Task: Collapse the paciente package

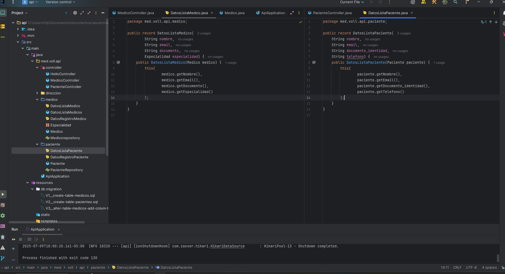Action: (37, 144)
